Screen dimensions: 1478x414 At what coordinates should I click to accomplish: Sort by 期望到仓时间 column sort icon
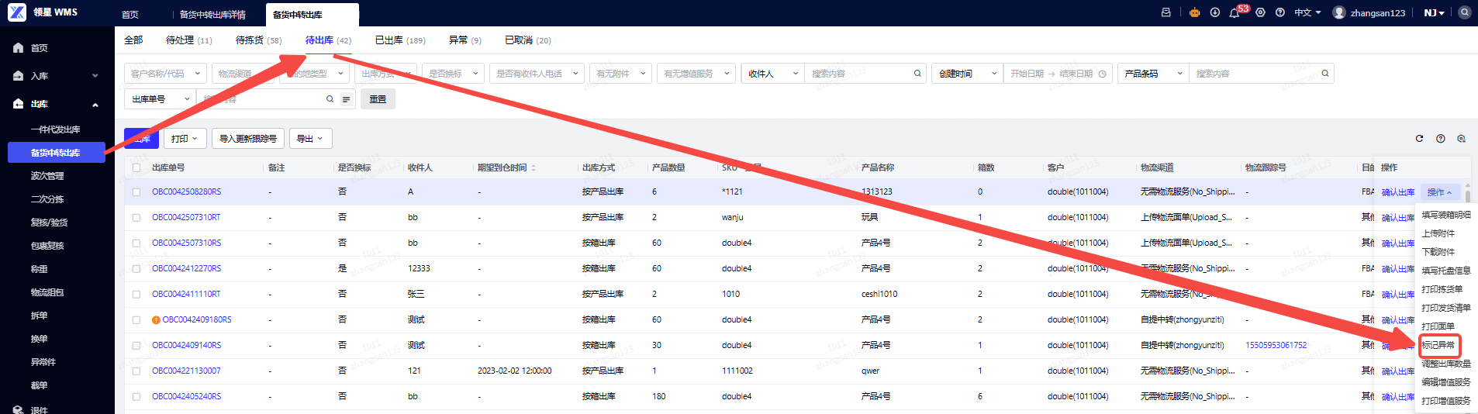click(x=534, y=167)
